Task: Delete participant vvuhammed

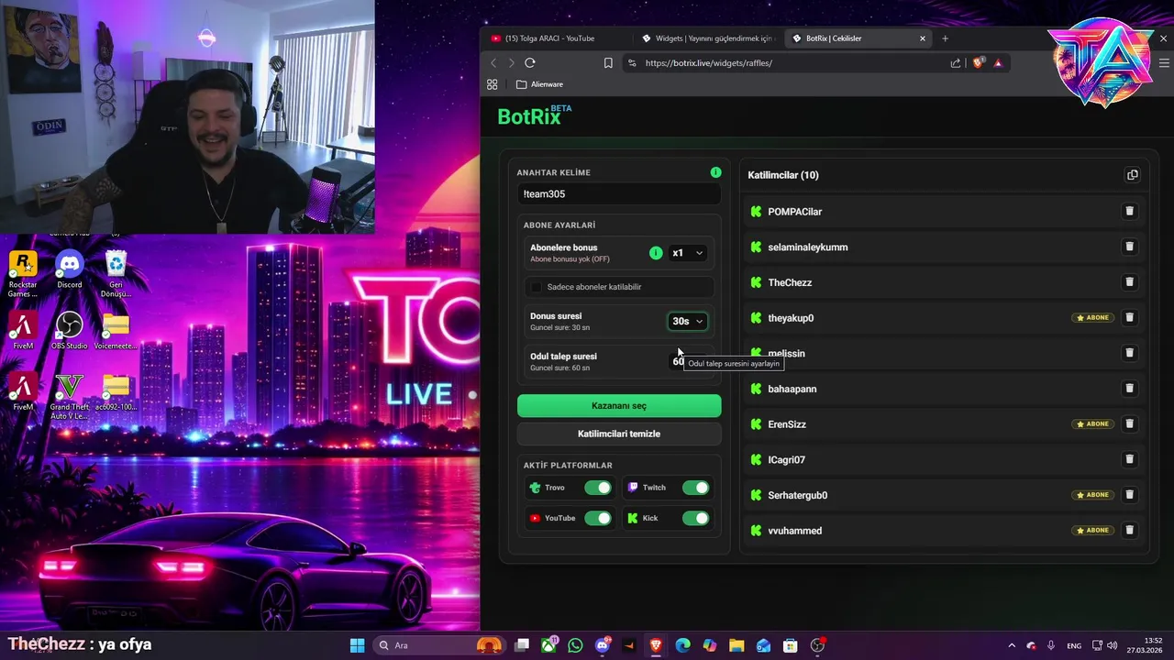Action: point(1129,530)
